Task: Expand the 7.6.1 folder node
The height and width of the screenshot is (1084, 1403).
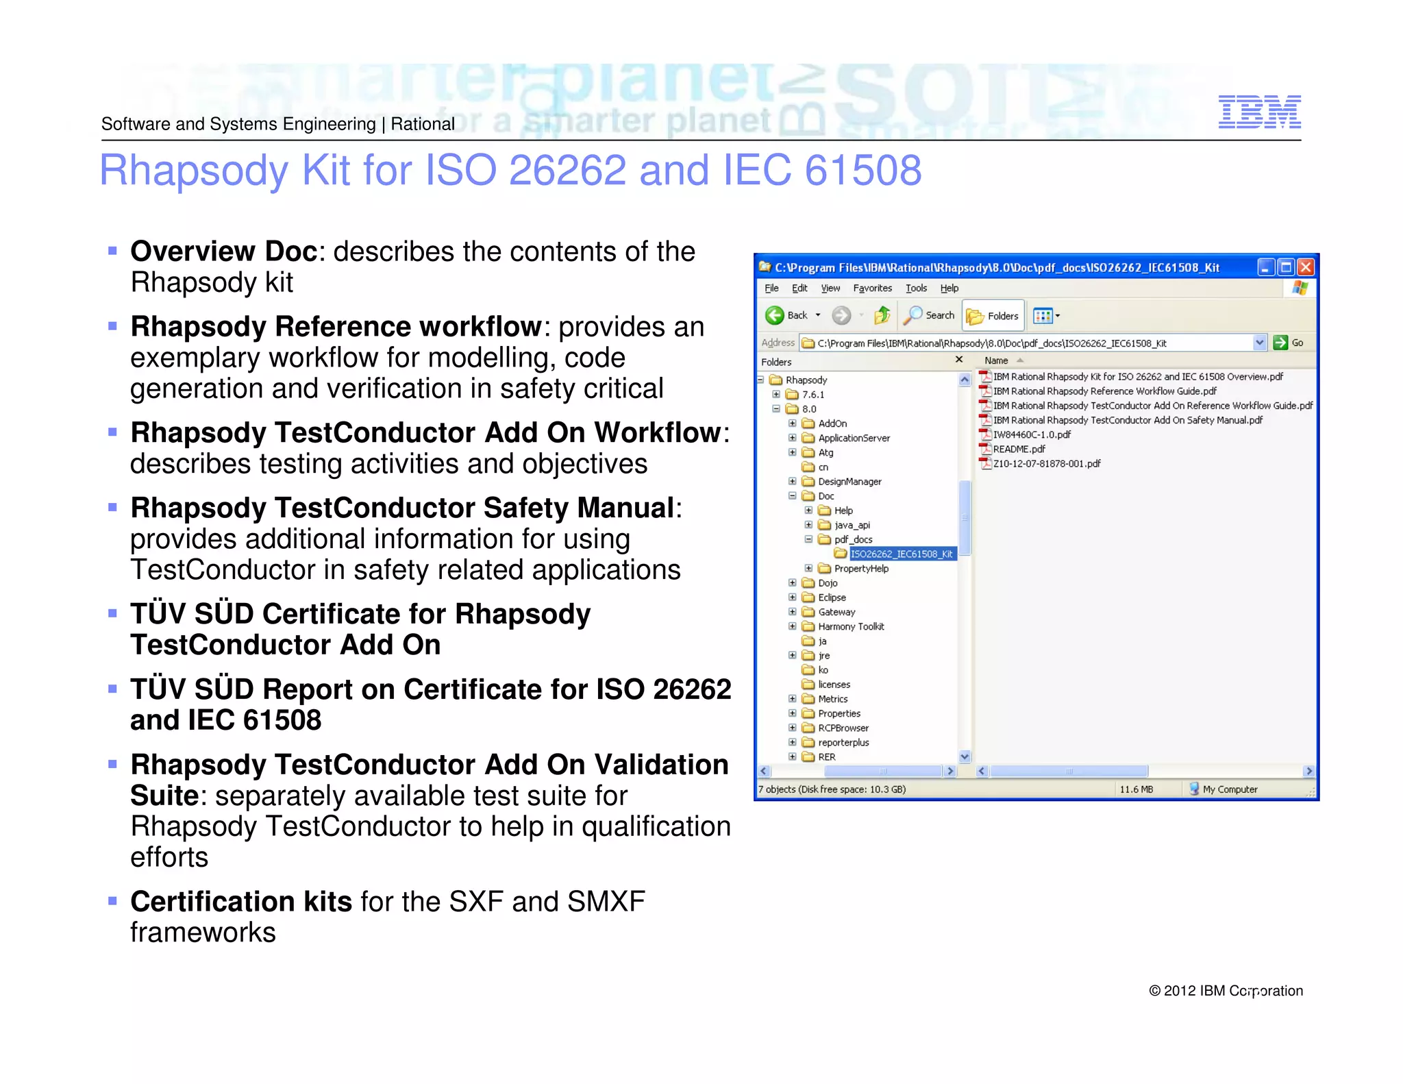Action: 776,394
